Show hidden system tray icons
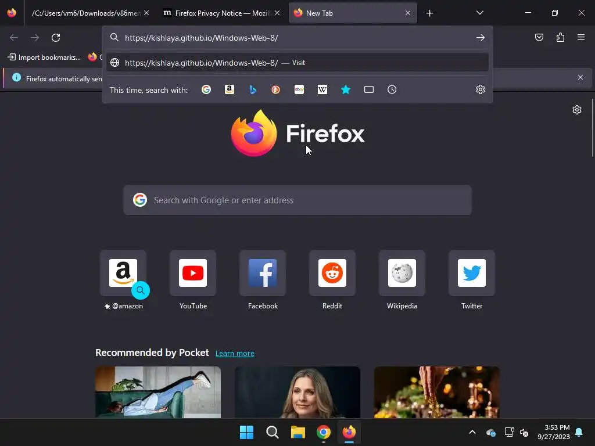Viewport: 595px width, 446px height. 472,432
